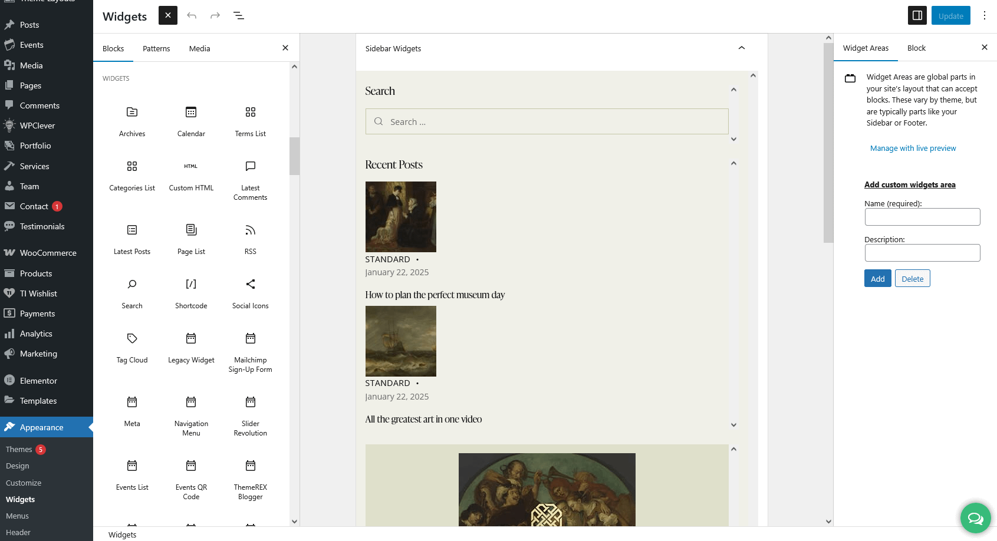Screen dimensions: 997x541
Task: Undo the last change
Action: click(x=192, y=15)
